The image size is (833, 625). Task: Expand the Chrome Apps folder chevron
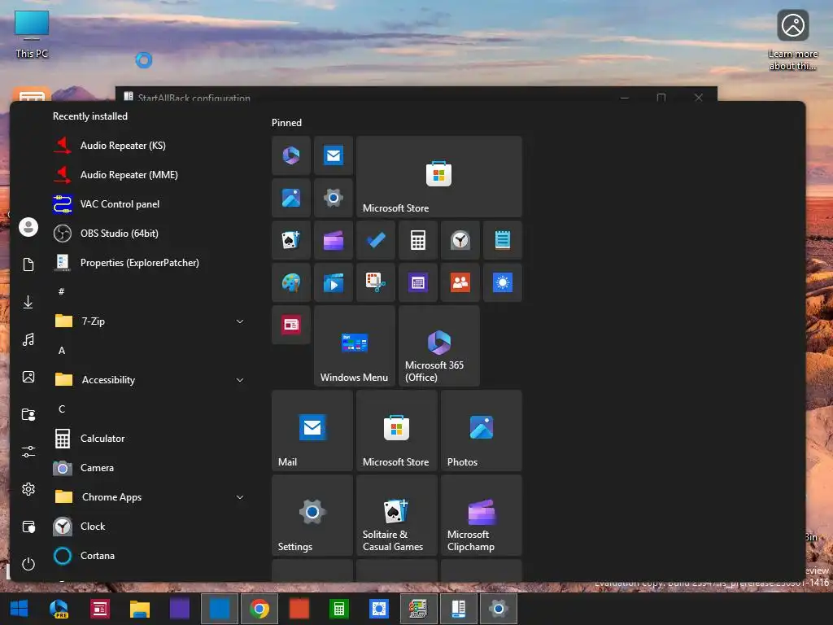[x=240, y=496]
